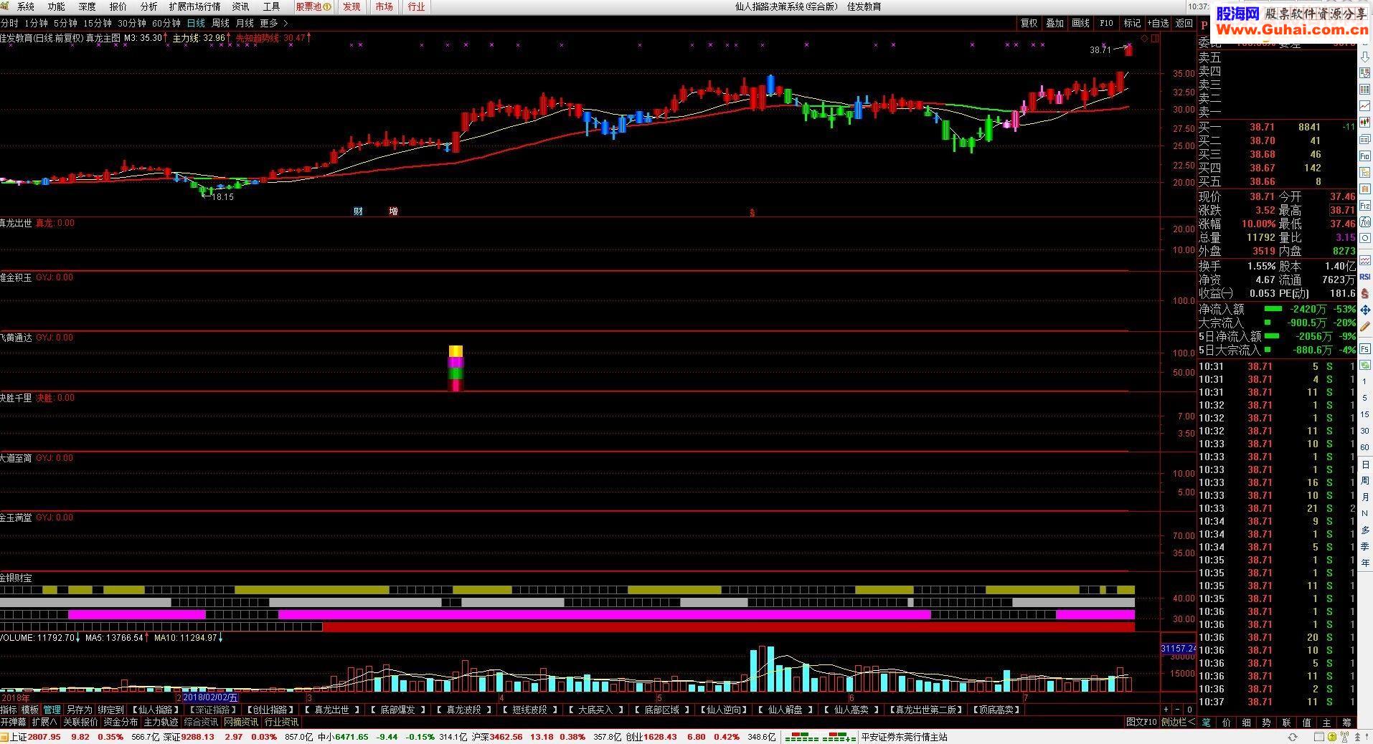Select 季 quarterly period in right strip
Viewport: 1373px width, 744px height.
click(1365, 546)
